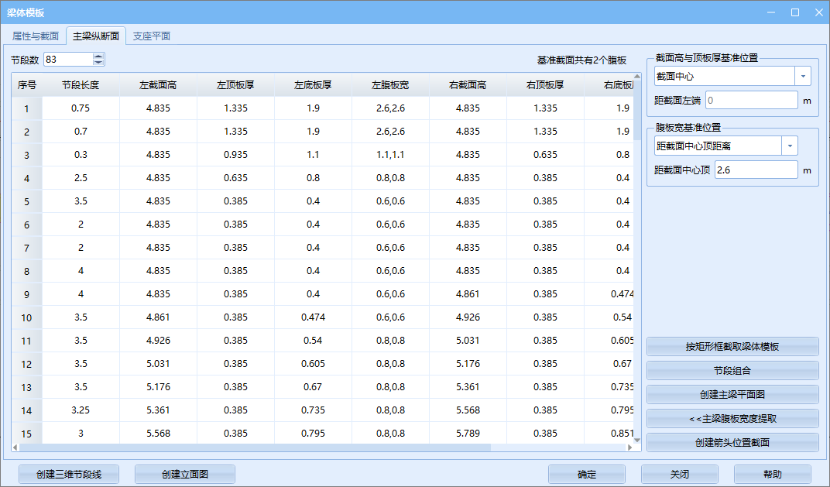The image size is (830, 487).
Task: Open 帮助 via the help button
Action: pyautogui.click(x=772, y=475)
